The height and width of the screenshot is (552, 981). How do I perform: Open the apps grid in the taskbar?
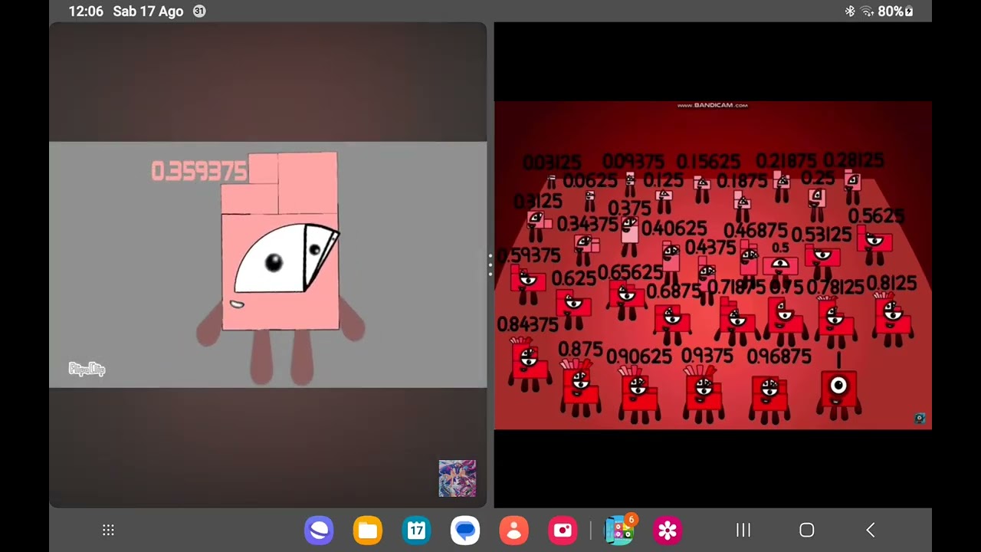108,530
